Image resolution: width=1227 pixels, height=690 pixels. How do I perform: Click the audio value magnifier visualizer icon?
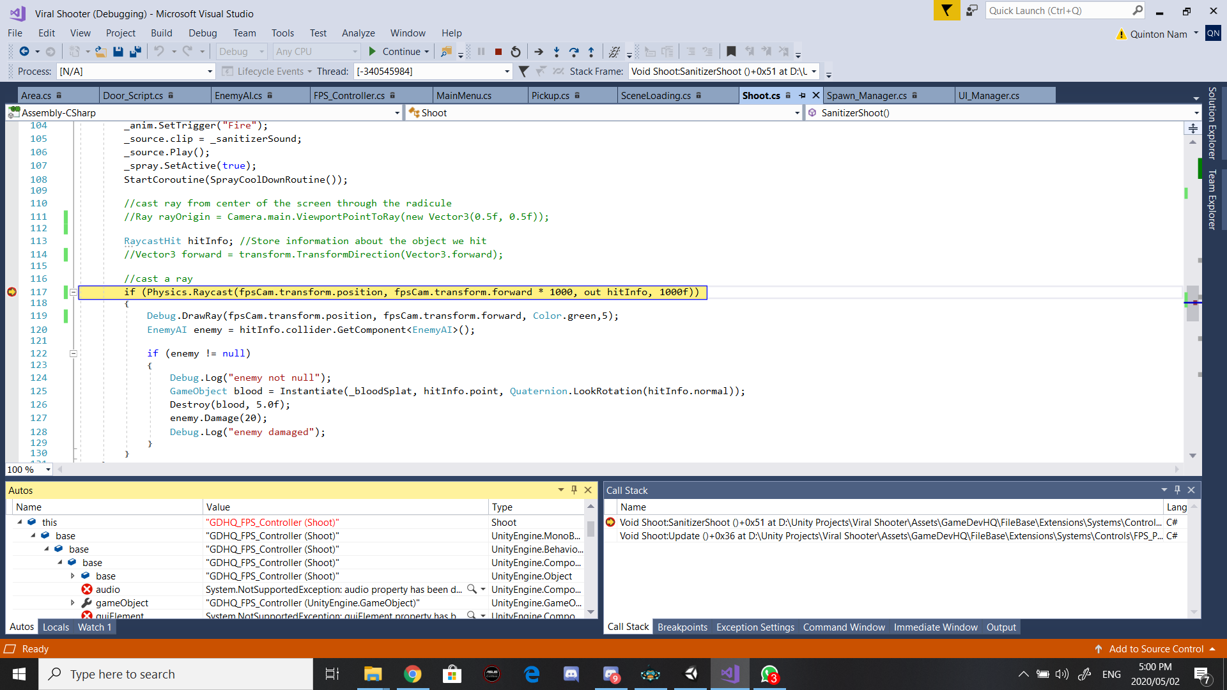[x=472, y=589]
